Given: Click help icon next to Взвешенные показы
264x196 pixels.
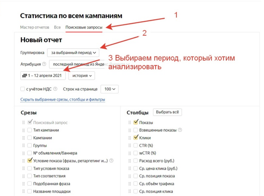Looking at the screenshot, I should tap(180, 130).
